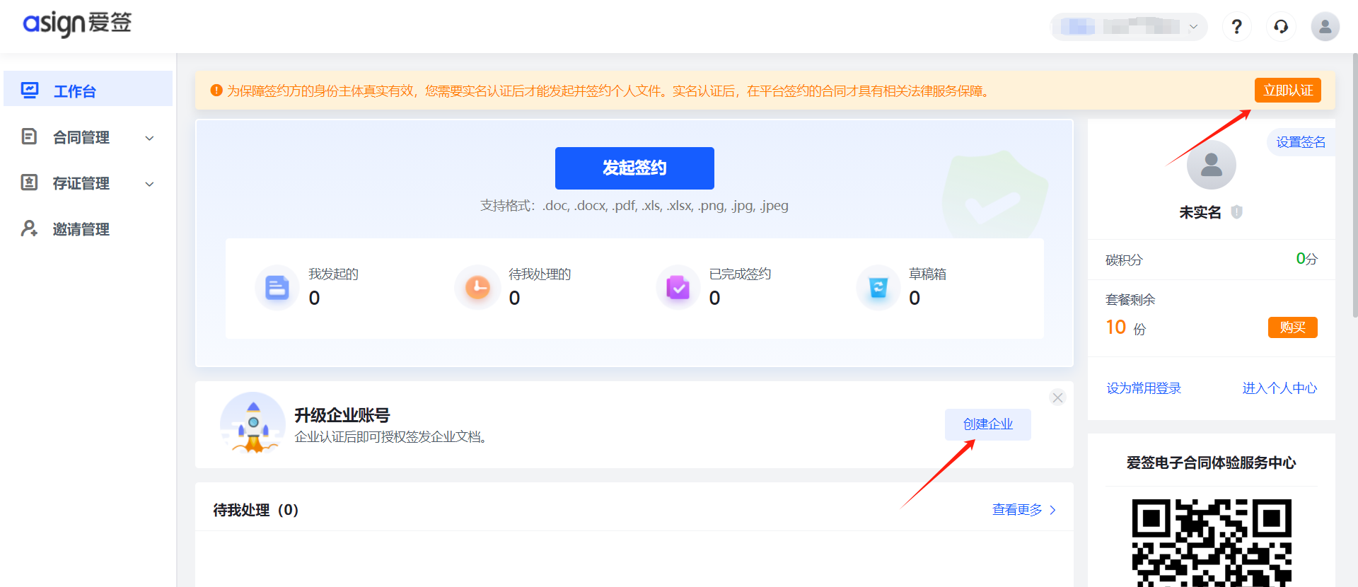Click the large profile avatar above 未实名
The width and height of the screenshot is (1358, 587).
pos(1211,165)
